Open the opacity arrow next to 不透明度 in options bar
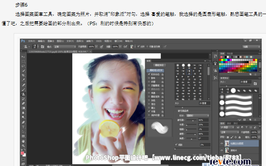The height and width of the screenshot is (166, 266). 96,47
